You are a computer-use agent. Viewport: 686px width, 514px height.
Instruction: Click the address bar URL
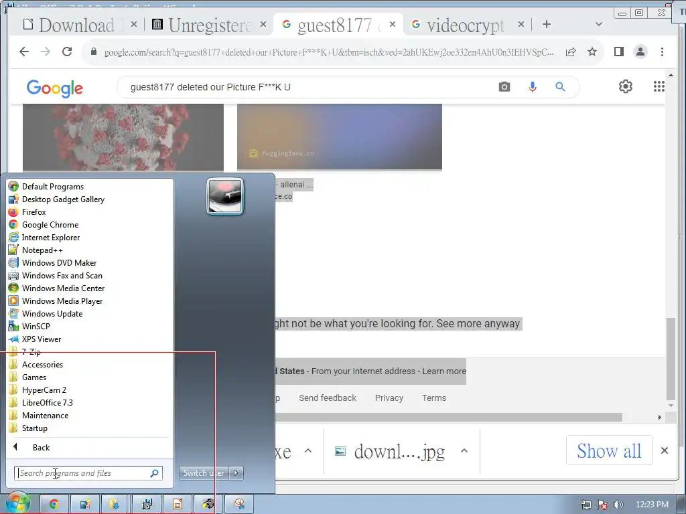point(329,52)
